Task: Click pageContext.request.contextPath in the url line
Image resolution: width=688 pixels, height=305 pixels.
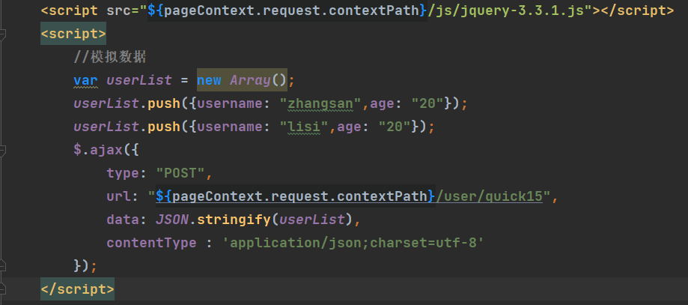Action: (x=299, y=196)
